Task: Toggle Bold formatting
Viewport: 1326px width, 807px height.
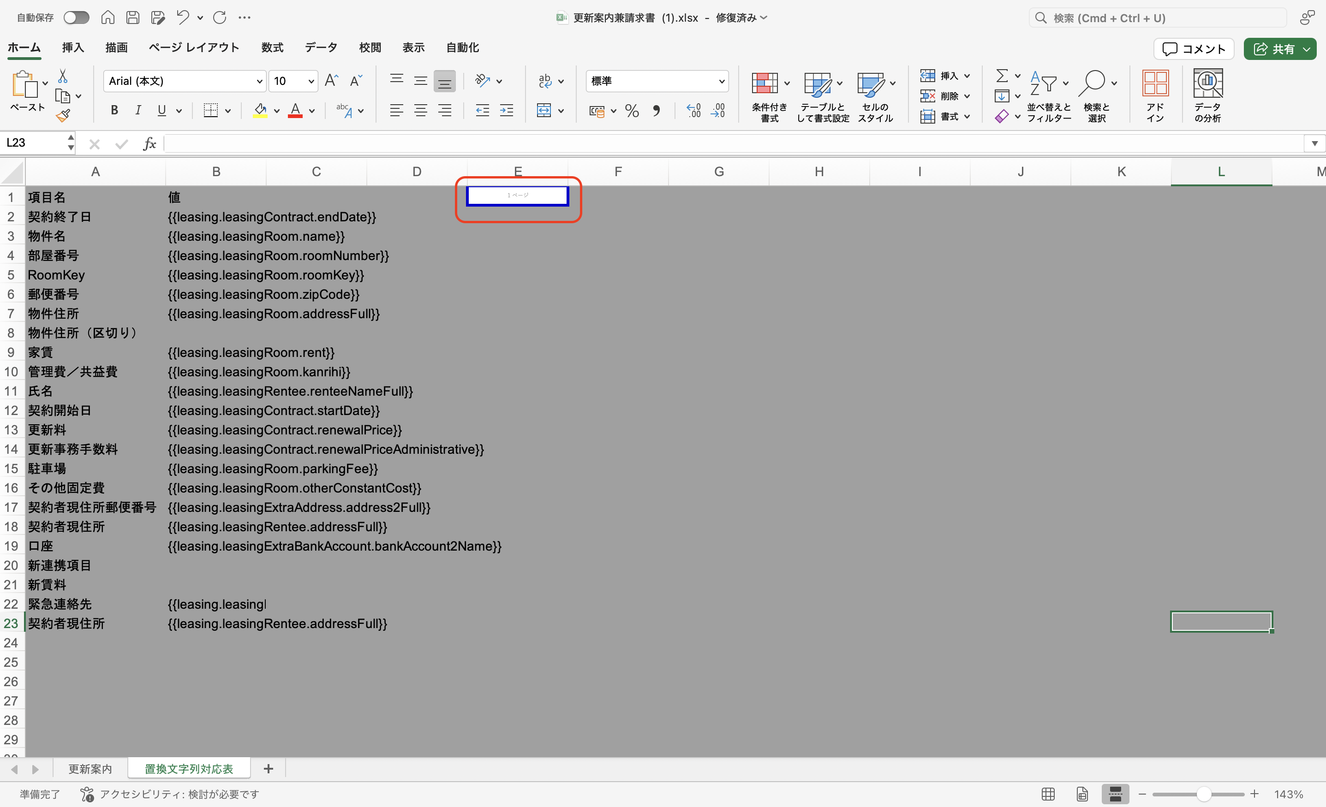Action: [x=114, y=111]
